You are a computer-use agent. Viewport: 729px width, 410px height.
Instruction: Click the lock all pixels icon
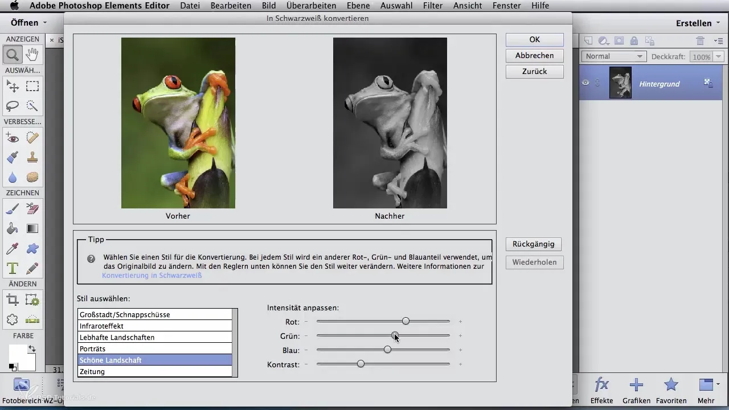[x=634, y=40]
